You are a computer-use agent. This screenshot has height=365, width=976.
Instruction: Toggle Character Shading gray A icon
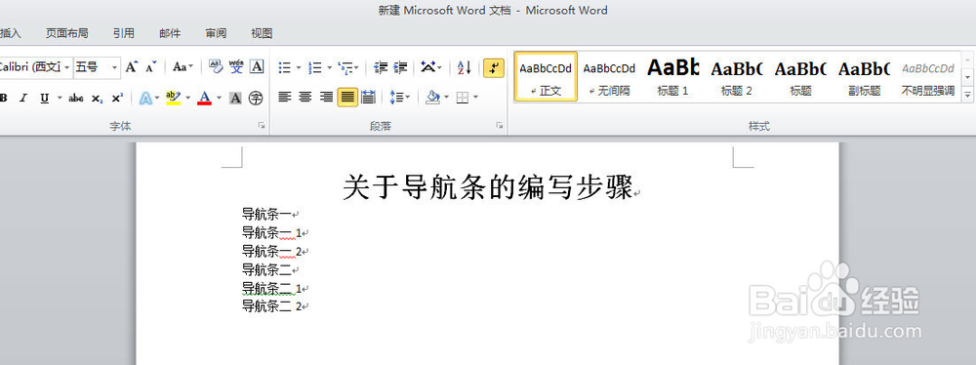(235, 98)
